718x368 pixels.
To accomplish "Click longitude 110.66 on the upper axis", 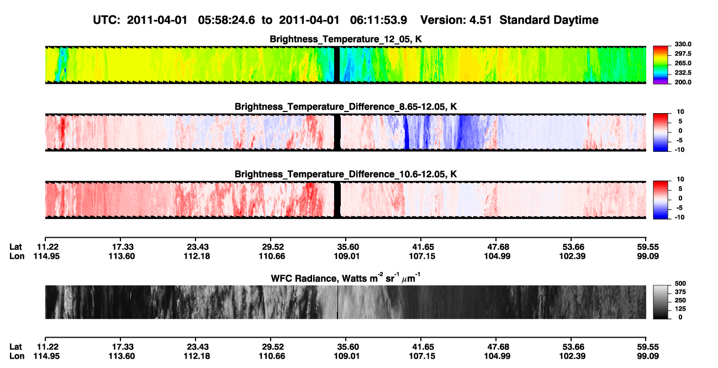I will [x=272, y=256].
